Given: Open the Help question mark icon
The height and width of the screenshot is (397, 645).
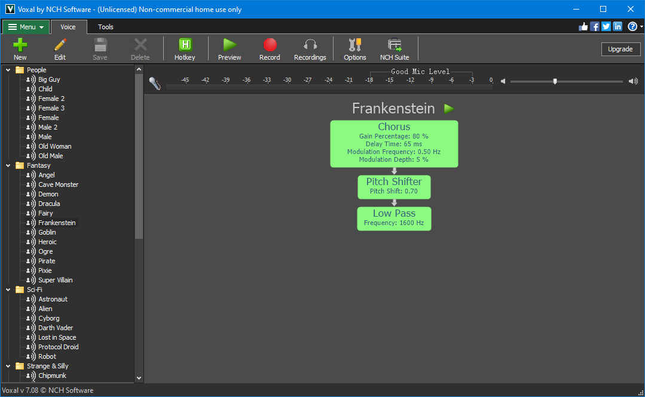Looking at the screenshot, I should click(x=632, y=27).
